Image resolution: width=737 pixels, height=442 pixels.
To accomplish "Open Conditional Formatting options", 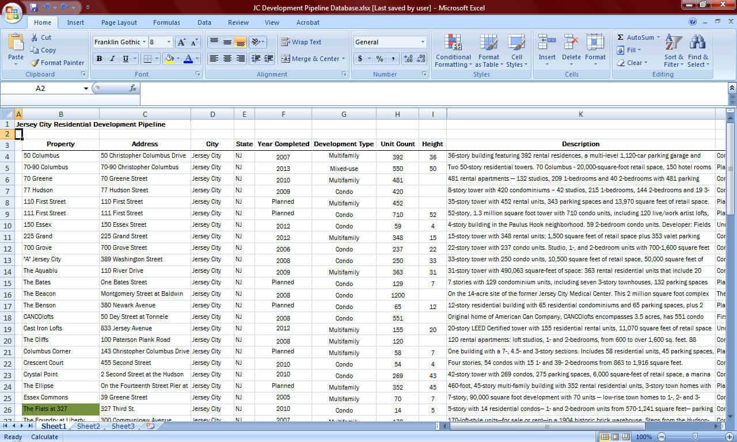I will click(x=453, y=51).
